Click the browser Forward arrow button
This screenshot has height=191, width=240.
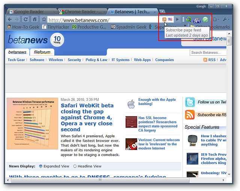[16, 19]
